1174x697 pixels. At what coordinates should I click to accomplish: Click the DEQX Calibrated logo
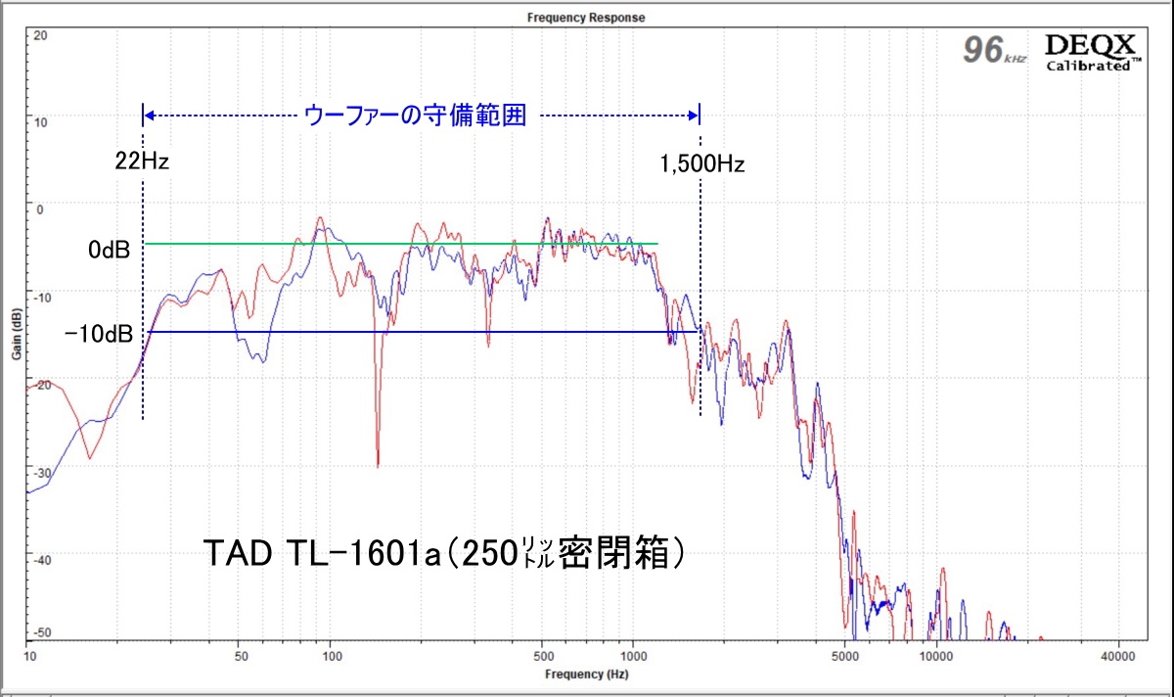point(1094,53)
